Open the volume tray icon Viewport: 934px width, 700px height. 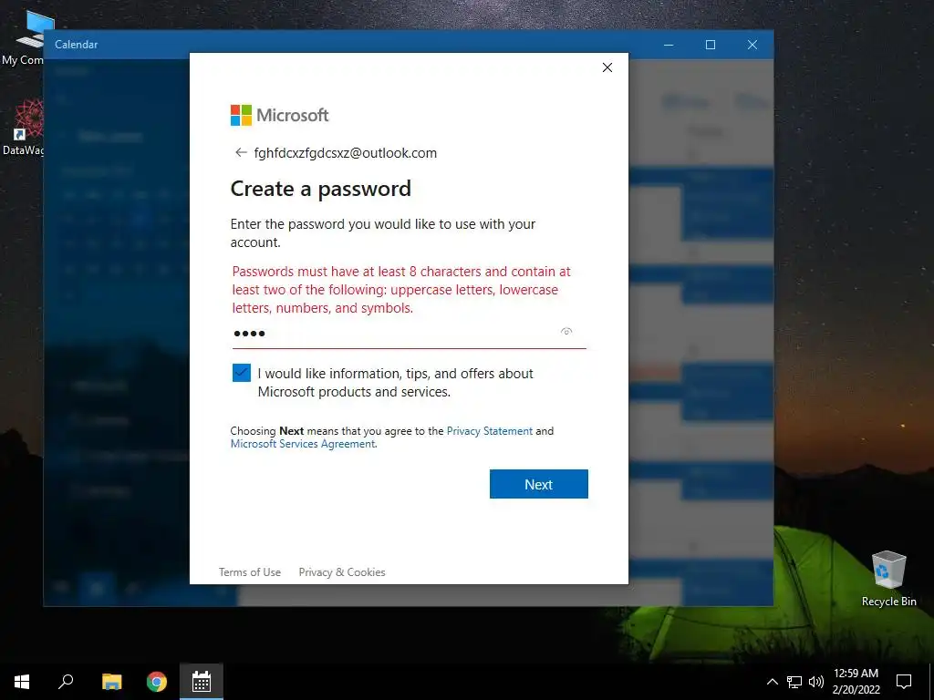[x=816, y=682]
